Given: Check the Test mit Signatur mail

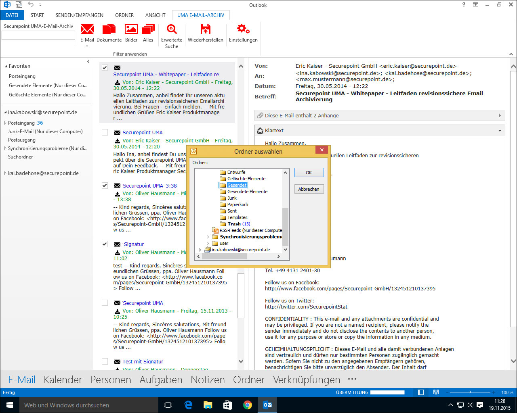Looking at the screenshot, I should click(105, 361).
